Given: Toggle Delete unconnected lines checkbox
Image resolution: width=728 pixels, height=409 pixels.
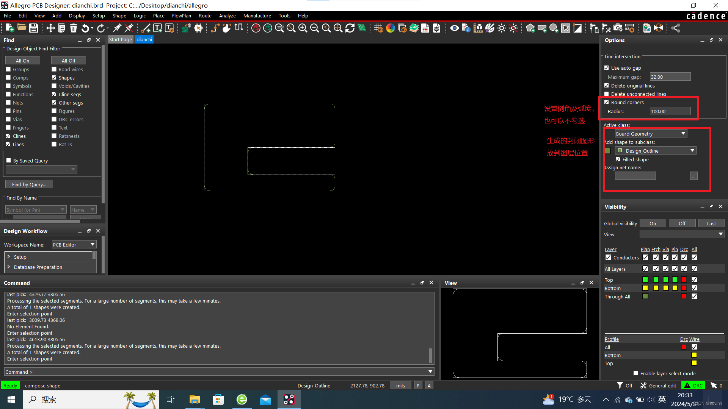Looking at the screenshot, I should 607,94.
